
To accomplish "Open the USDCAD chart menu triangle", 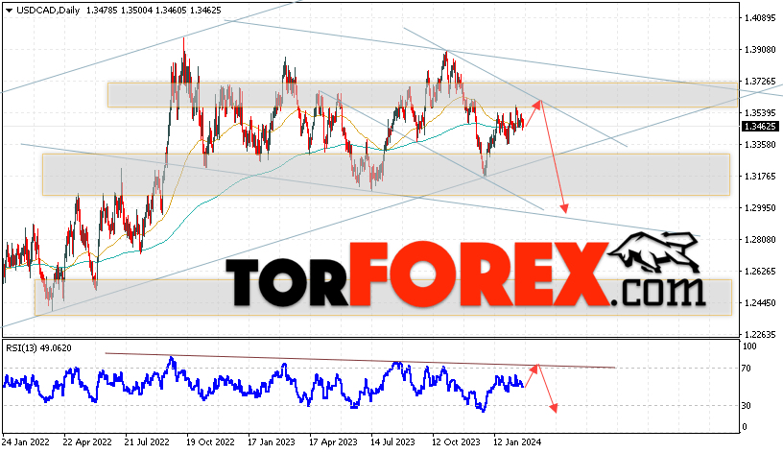I will click(x=9, y=11).
